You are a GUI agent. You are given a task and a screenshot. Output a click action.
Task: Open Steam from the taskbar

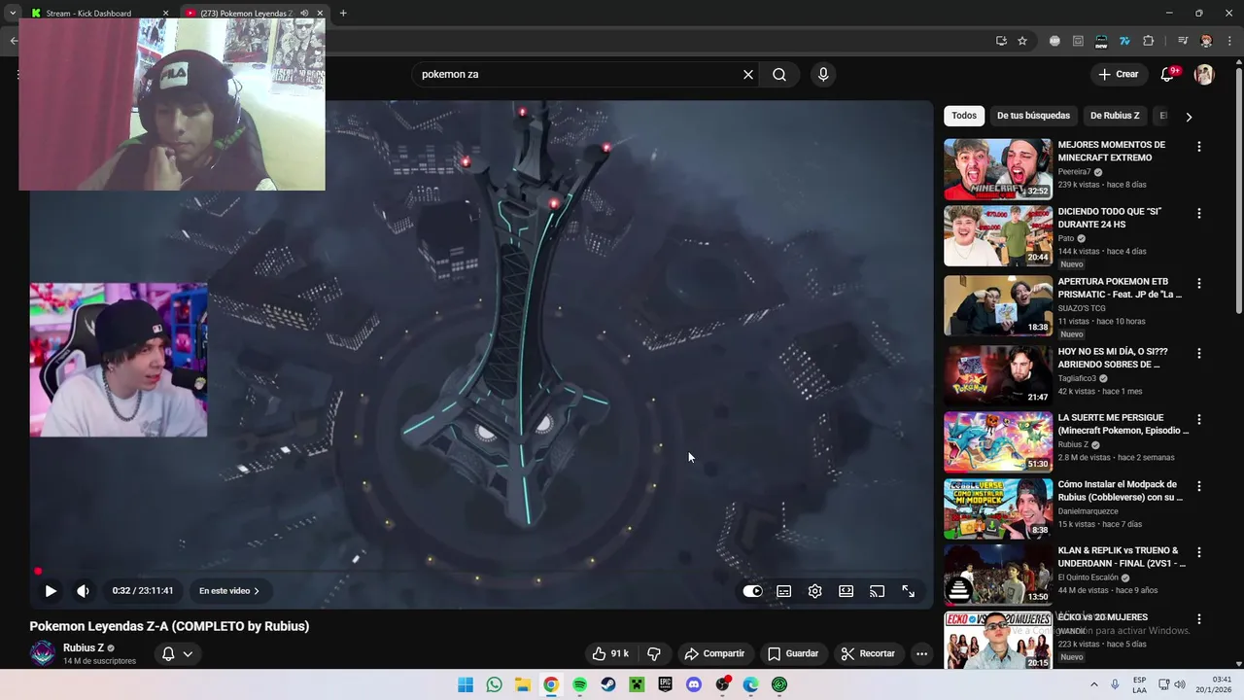(608, 684)
